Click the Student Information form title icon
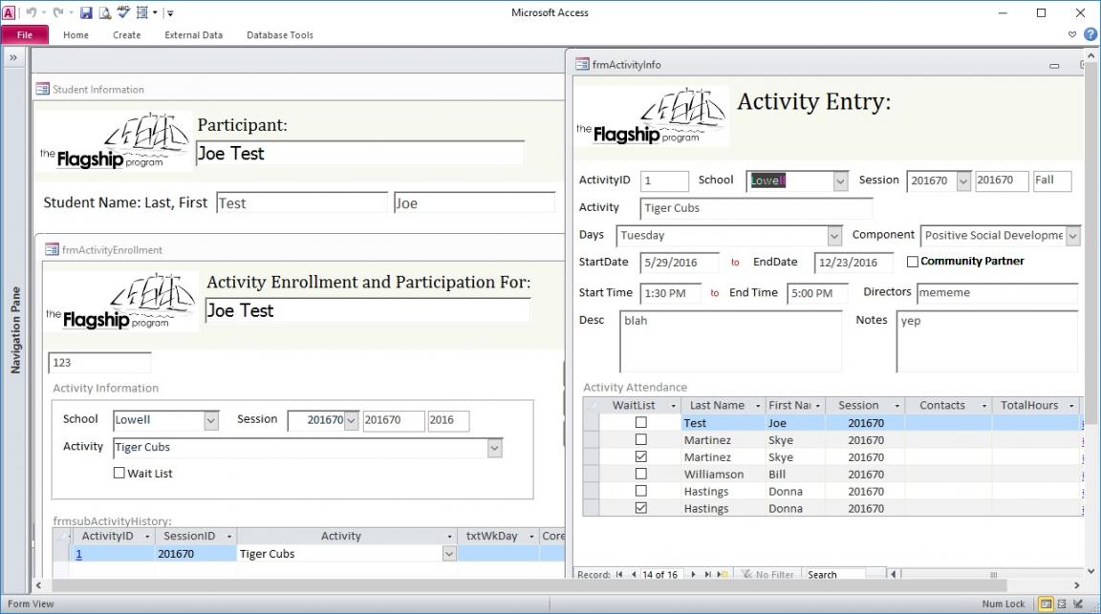Viewport: 1101px width, 614px height. 42,89
